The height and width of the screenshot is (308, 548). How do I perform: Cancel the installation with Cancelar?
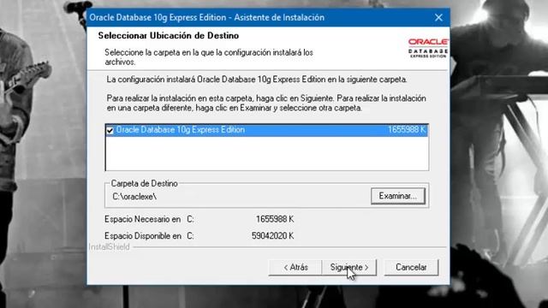(411, 268)
